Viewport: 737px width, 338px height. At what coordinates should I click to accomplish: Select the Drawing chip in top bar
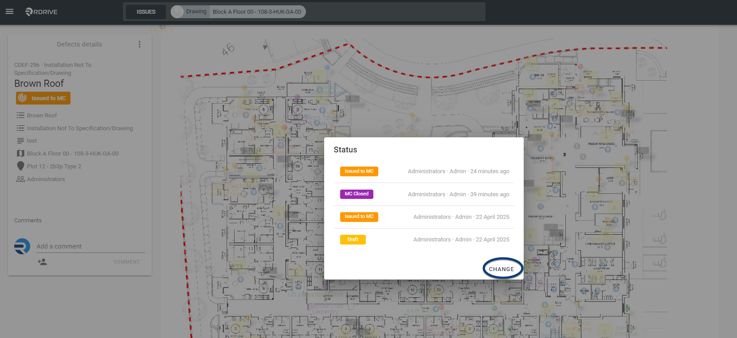pyautogui.click(x=190, y=12)
